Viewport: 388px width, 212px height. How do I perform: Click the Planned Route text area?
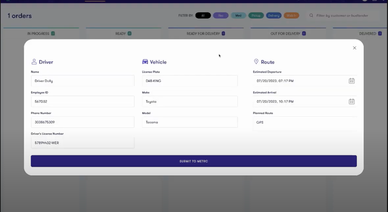[304, 123]
